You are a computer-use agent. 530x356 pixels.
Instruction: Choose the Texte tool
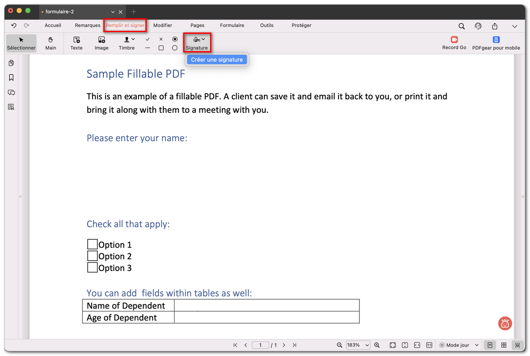click(x=76, y=43)
